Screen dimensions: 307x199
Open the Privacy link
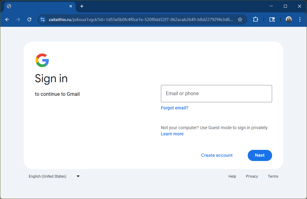click(x=252, y=176)
